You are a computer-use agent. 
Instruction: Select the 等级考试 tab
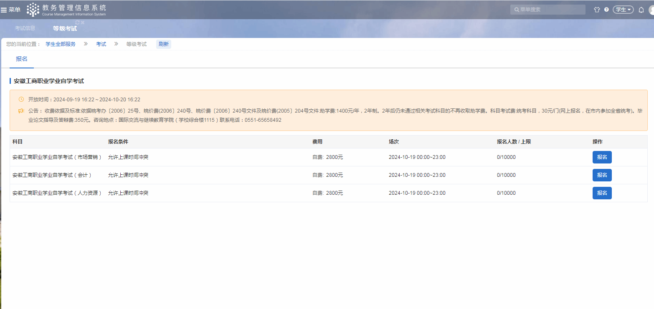65,28
